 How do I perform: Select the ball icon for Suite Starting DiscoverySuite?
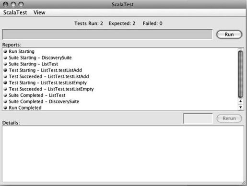(x=5, y=58)
